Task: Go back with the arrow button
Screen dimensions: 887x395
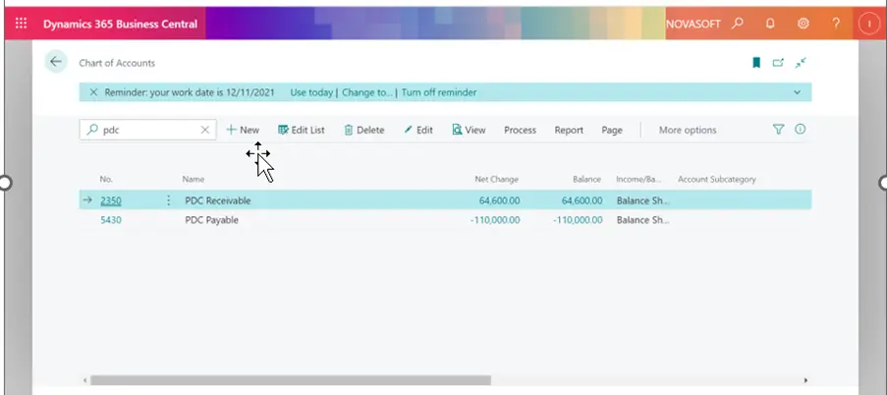Action: 55,62
